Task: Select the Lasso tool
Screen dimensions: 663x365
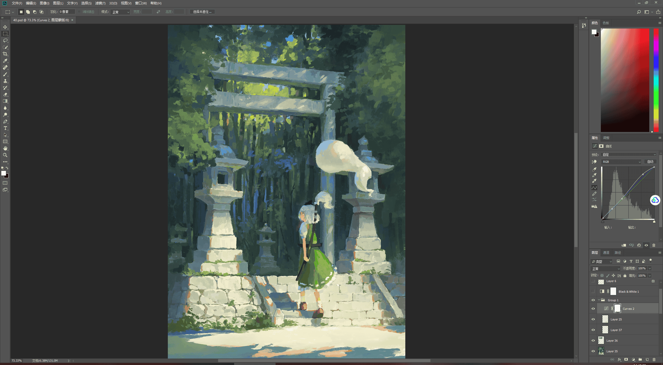Action: (5, 40)
